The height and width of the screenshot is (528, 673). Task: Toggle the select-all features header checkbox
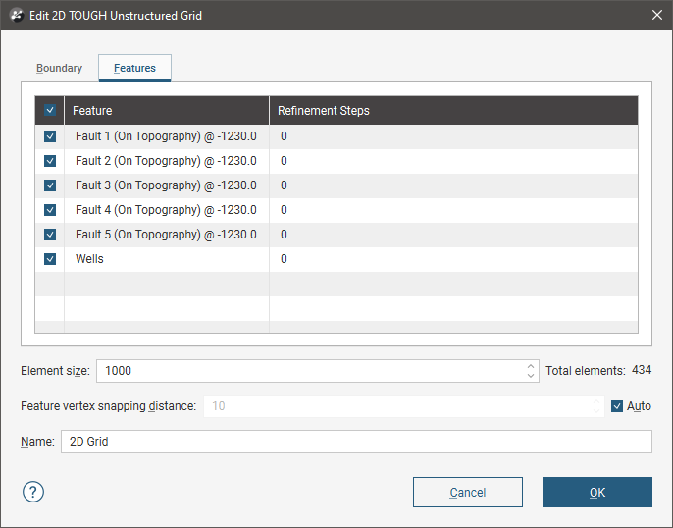click(50, 111)
